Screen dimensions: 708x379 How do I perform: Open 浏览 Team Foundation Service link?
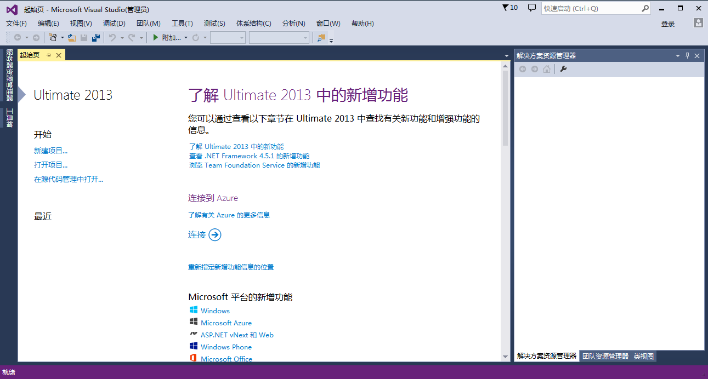[x=254, y=165]
